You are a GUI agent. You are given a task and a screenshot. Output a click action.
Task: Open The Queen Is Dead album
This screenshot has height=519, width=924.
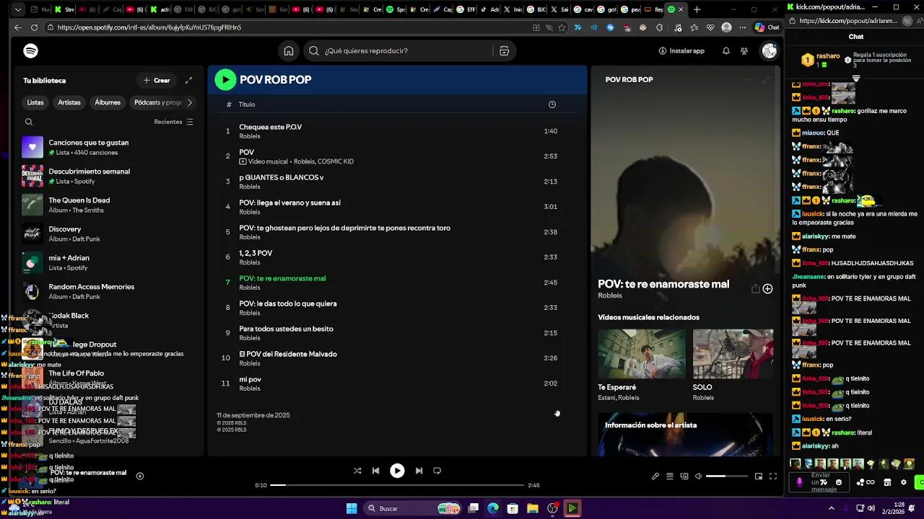[x=108, y=205]
